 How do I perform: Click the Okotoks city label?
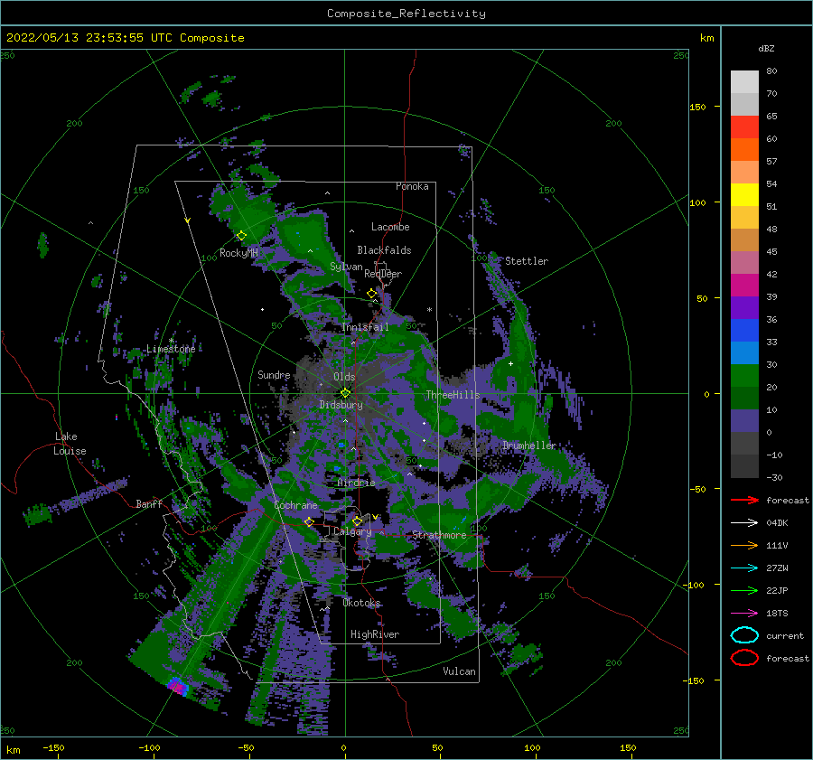click(x=361, y=603)
